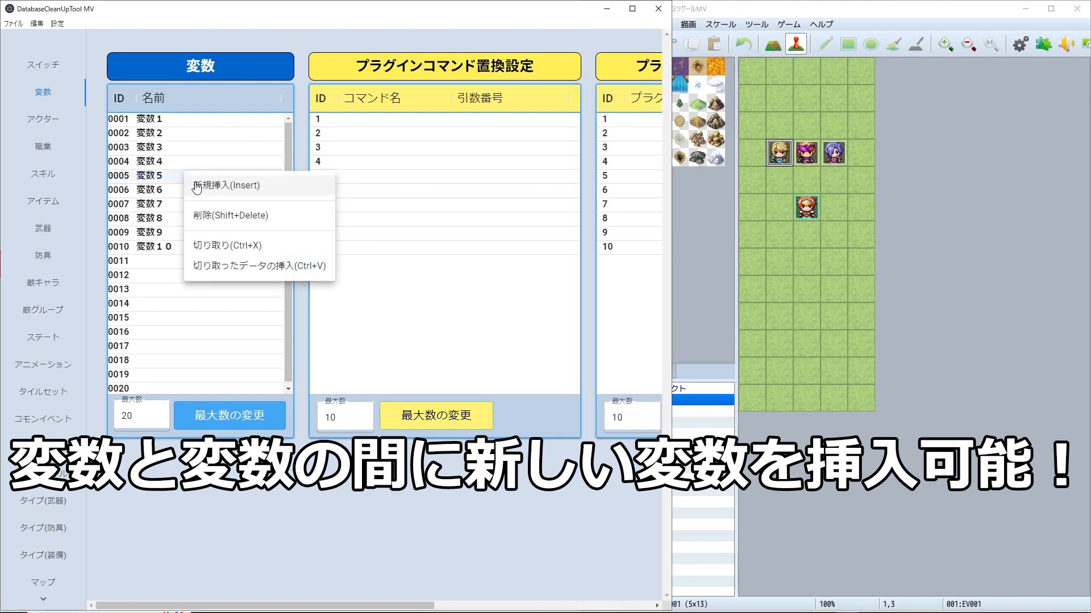Collapse the マップ sidebar section
The height and width of the screenshot is (613, 1091).
(x=43, y=598)
